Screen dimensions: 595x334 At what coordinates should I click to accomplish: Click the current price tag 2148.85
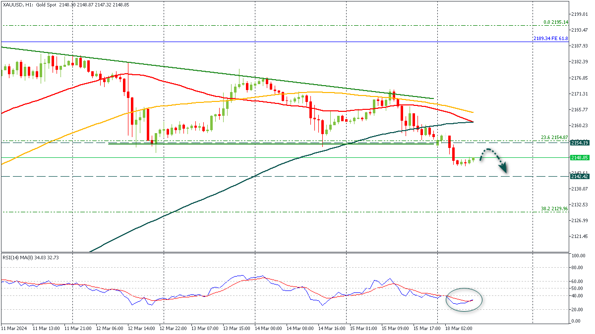tap(579, 158)
